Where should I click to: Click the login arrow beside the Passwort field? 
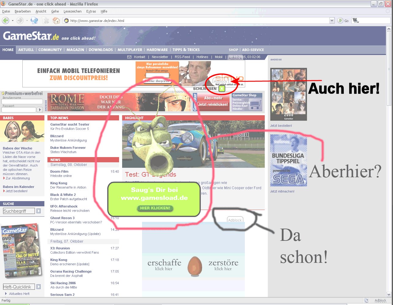pos(40,109)
